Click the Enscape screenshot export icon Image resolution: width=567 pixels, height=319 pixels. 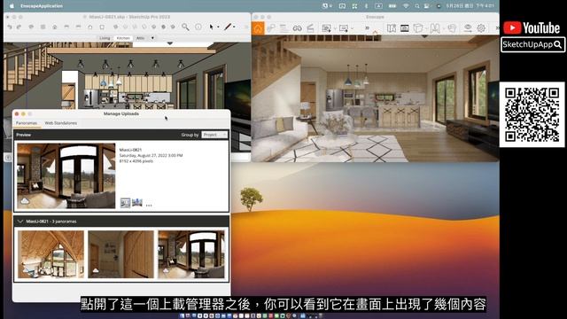coord(326,27)
